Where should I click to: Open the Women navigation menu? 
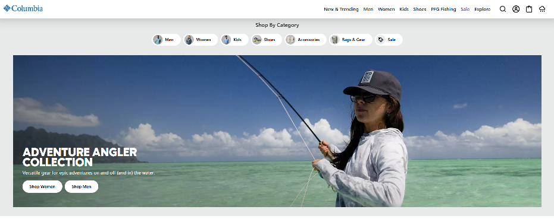click(x=386, y=9)
